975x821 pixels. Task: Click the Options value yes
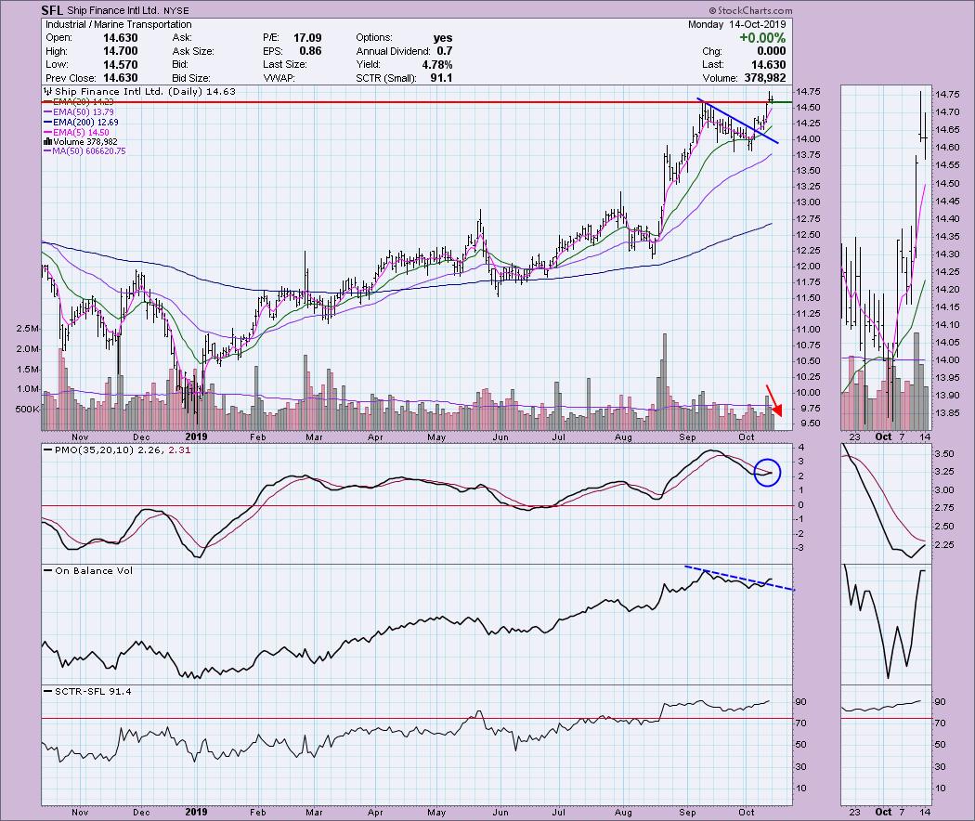[x=443, y=38]
